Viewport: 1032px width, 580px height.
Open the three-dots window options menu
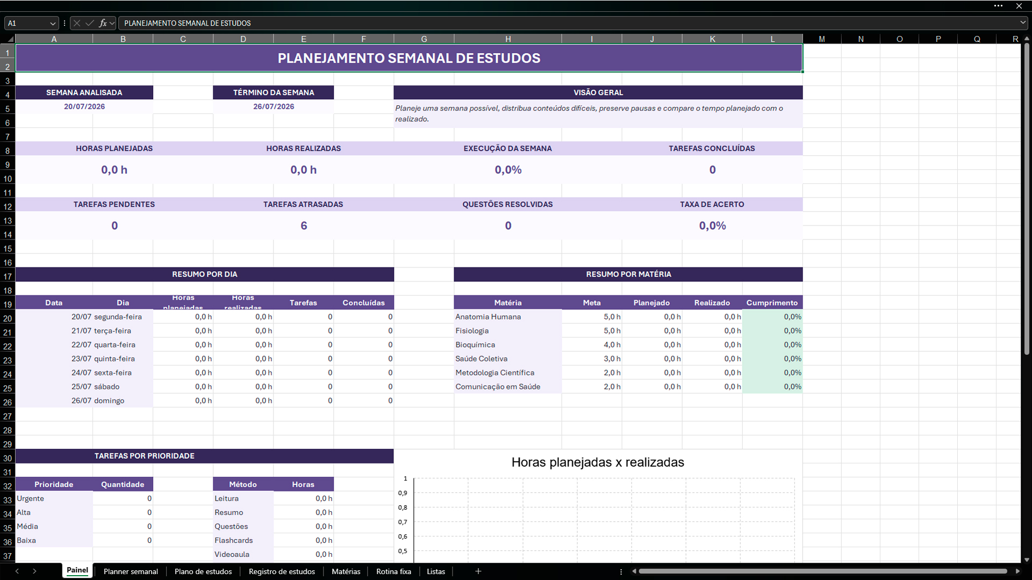998,6
